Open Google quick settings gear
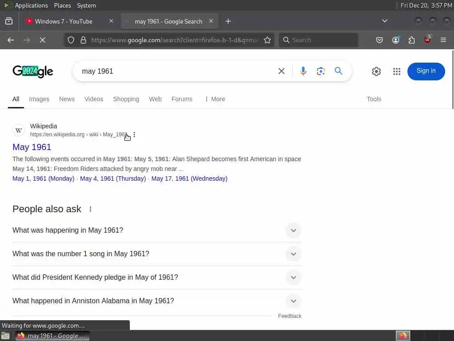Screen dimensions: 454x341 coord(376,71)
